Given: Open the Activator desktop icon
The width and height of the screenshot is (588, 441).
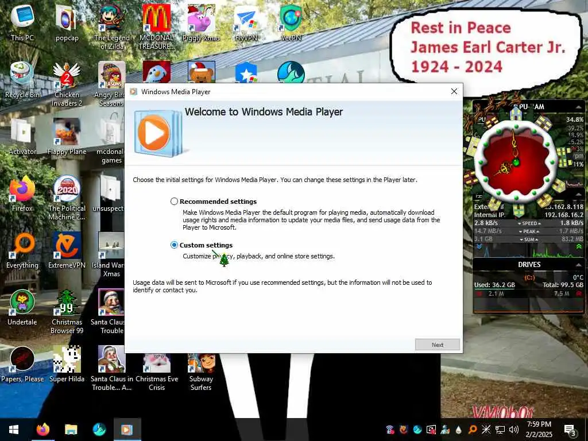Looking at the screenshot, I should pos(22,137).
